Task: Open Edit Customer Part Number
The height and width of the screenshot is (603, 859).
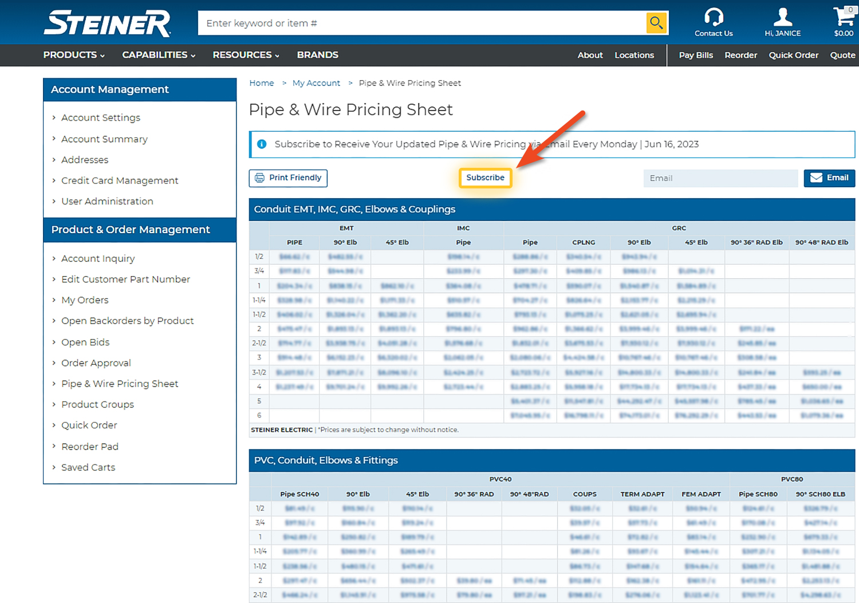Action: [125, 279]
